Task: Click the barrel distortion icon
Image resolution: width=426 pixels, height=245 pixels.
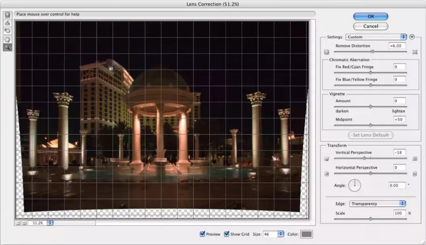Action: 326,52
